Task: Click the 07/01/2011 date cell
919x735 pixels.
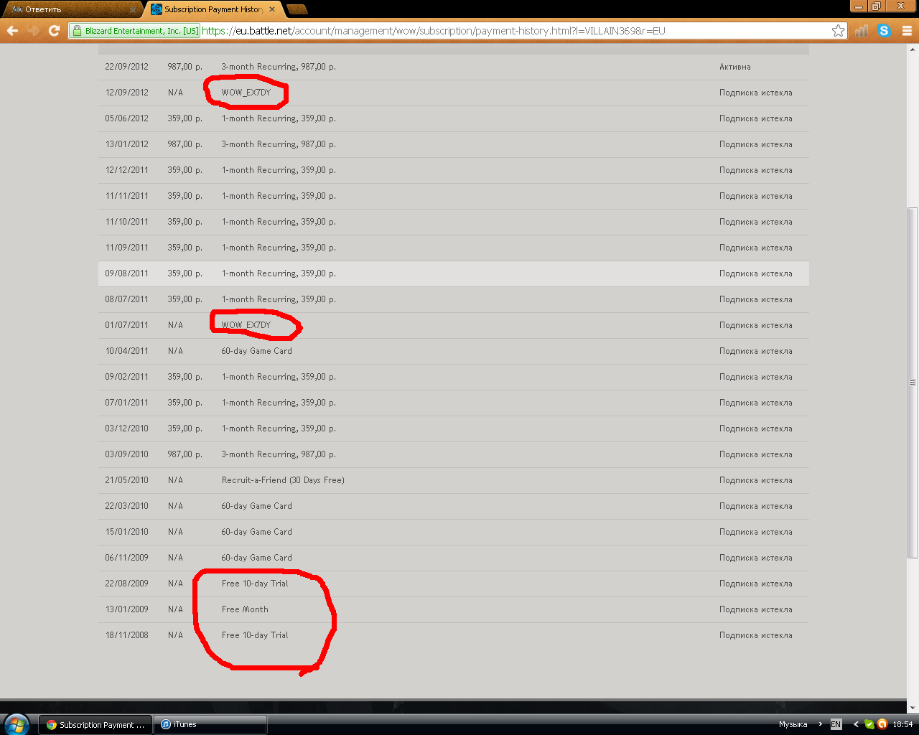Action: coord(127,403)
